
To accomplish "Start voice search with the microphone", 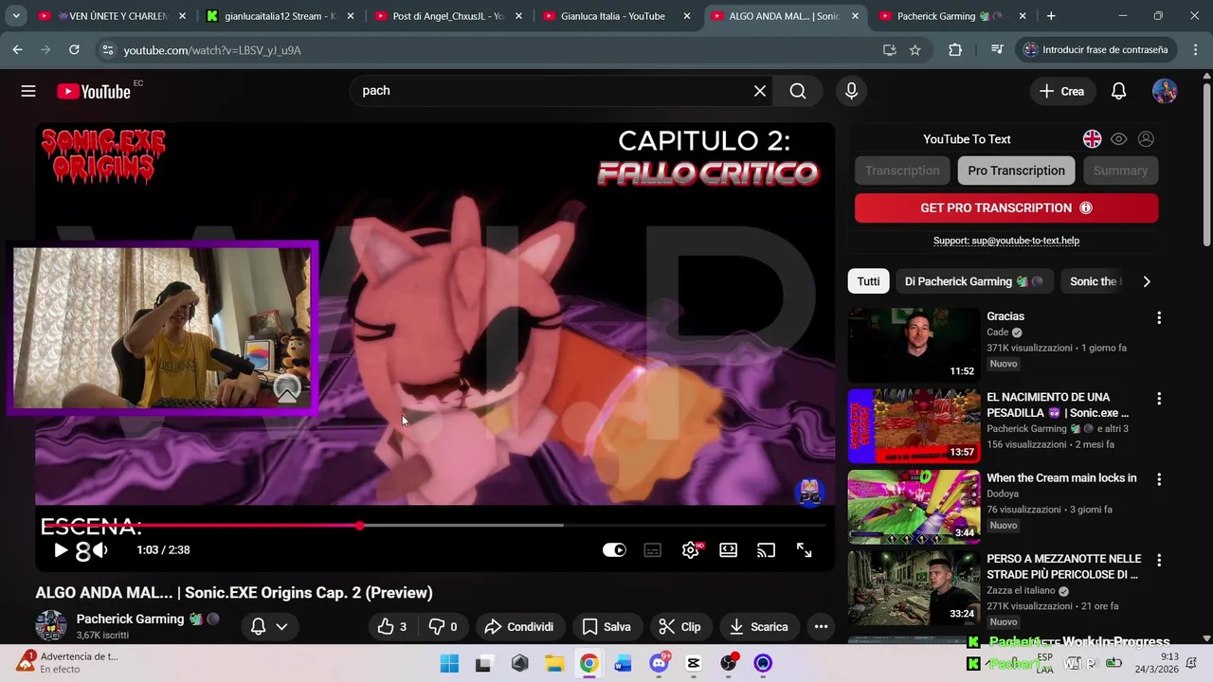I will (851, 91).
